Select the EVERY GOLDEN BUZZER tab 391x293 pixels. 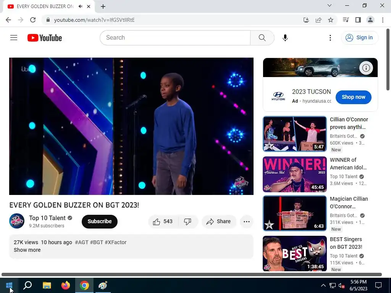(x=45, y=6)
